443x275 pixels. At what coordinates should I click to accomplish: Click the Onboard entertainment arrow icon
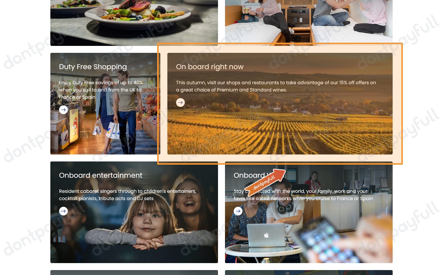click(x=63, y=211)
